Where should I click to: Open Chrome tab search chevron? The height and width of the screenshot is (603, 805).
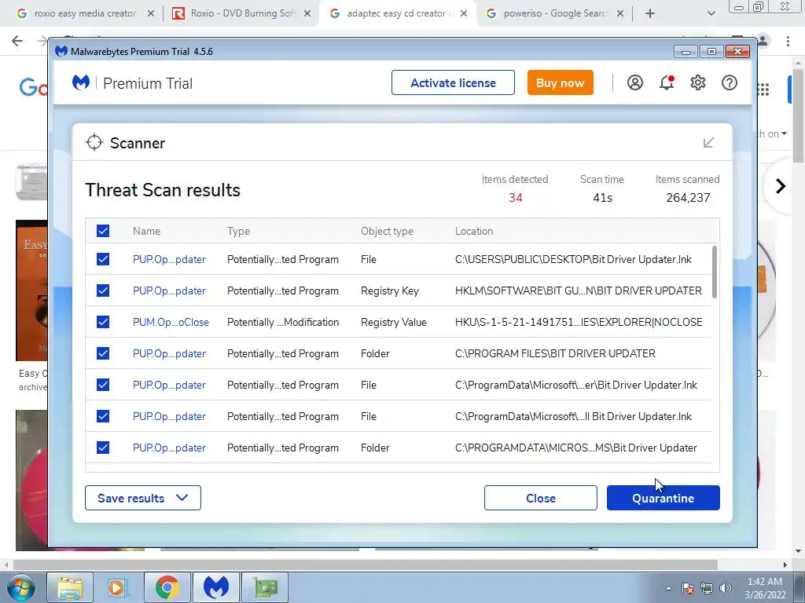(711, 13)
